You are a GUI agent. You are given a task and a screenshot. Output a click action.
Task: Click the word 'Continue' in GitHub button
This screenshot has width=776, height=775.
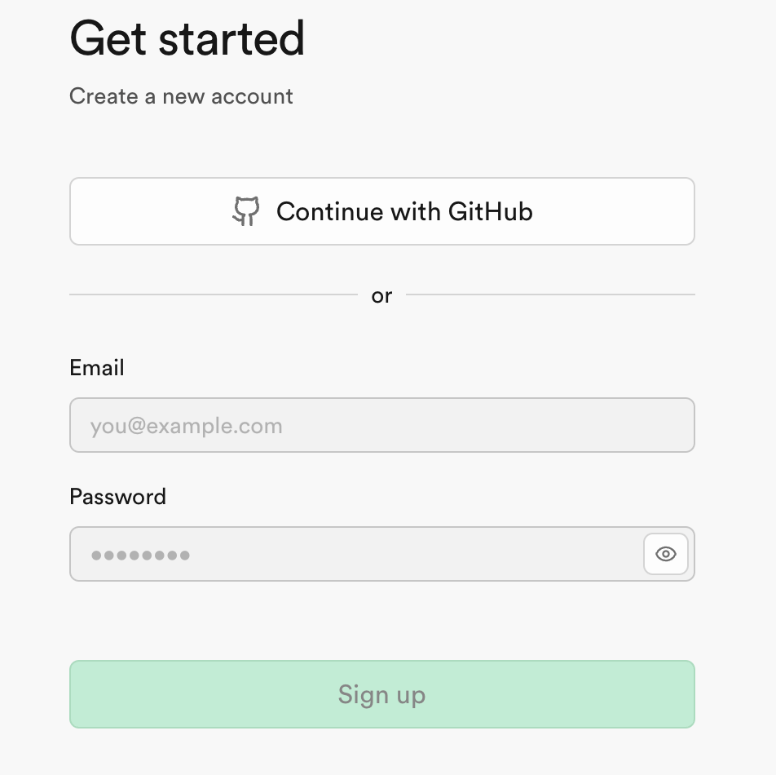point(331,212)
